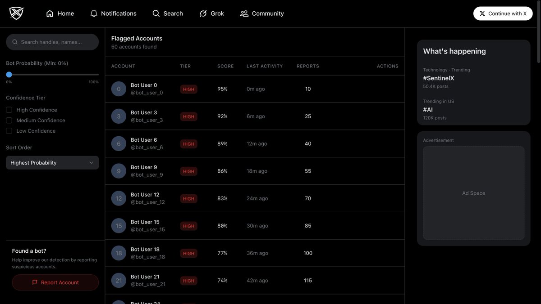Click the ACTIONS column header
The width and height of the screenshot is (541, 304).
[x=388, y=66]
